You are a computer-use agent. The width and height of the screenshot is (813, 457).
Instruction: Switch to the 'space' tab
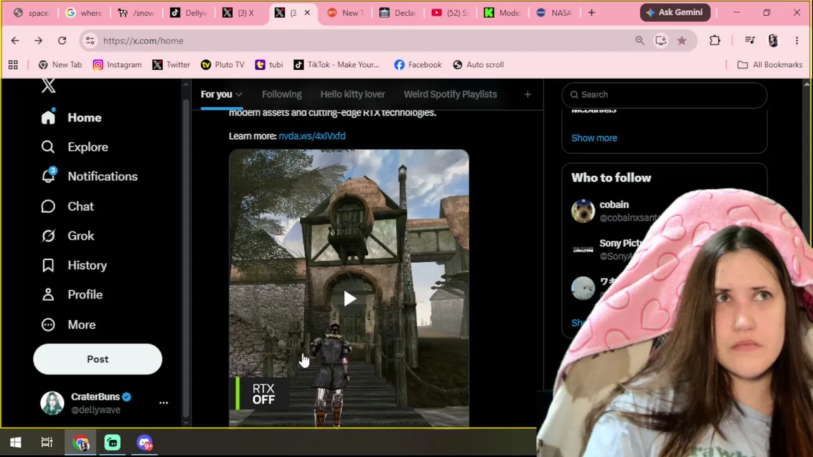(x=31, y=13)
